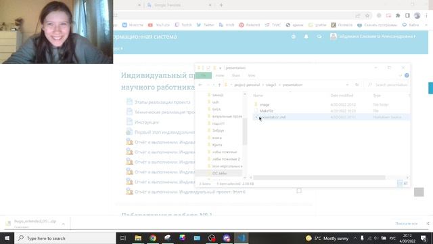Open Visual Studio Code from taskbar
The height and width of the screenshot is (244, 433).
pos(242,238)
